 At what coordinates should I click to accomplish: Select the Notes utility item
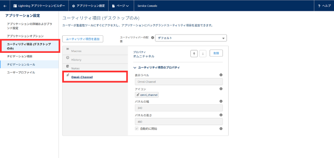coord(95,68)
